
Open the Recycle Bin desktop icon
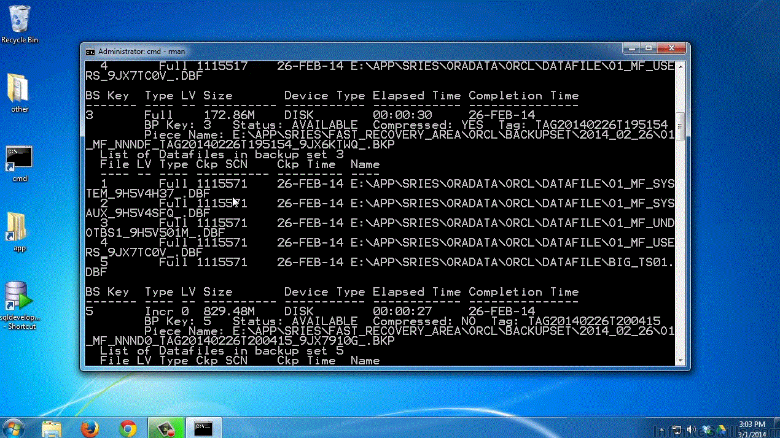(20, 25)
